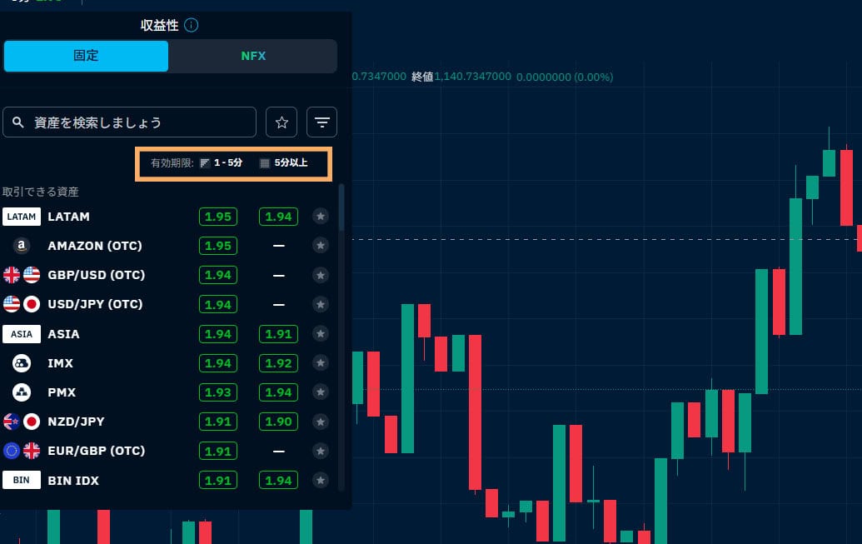Click star icon in ASIA row
Screen dimensions: 862x544
pos(320,334)
